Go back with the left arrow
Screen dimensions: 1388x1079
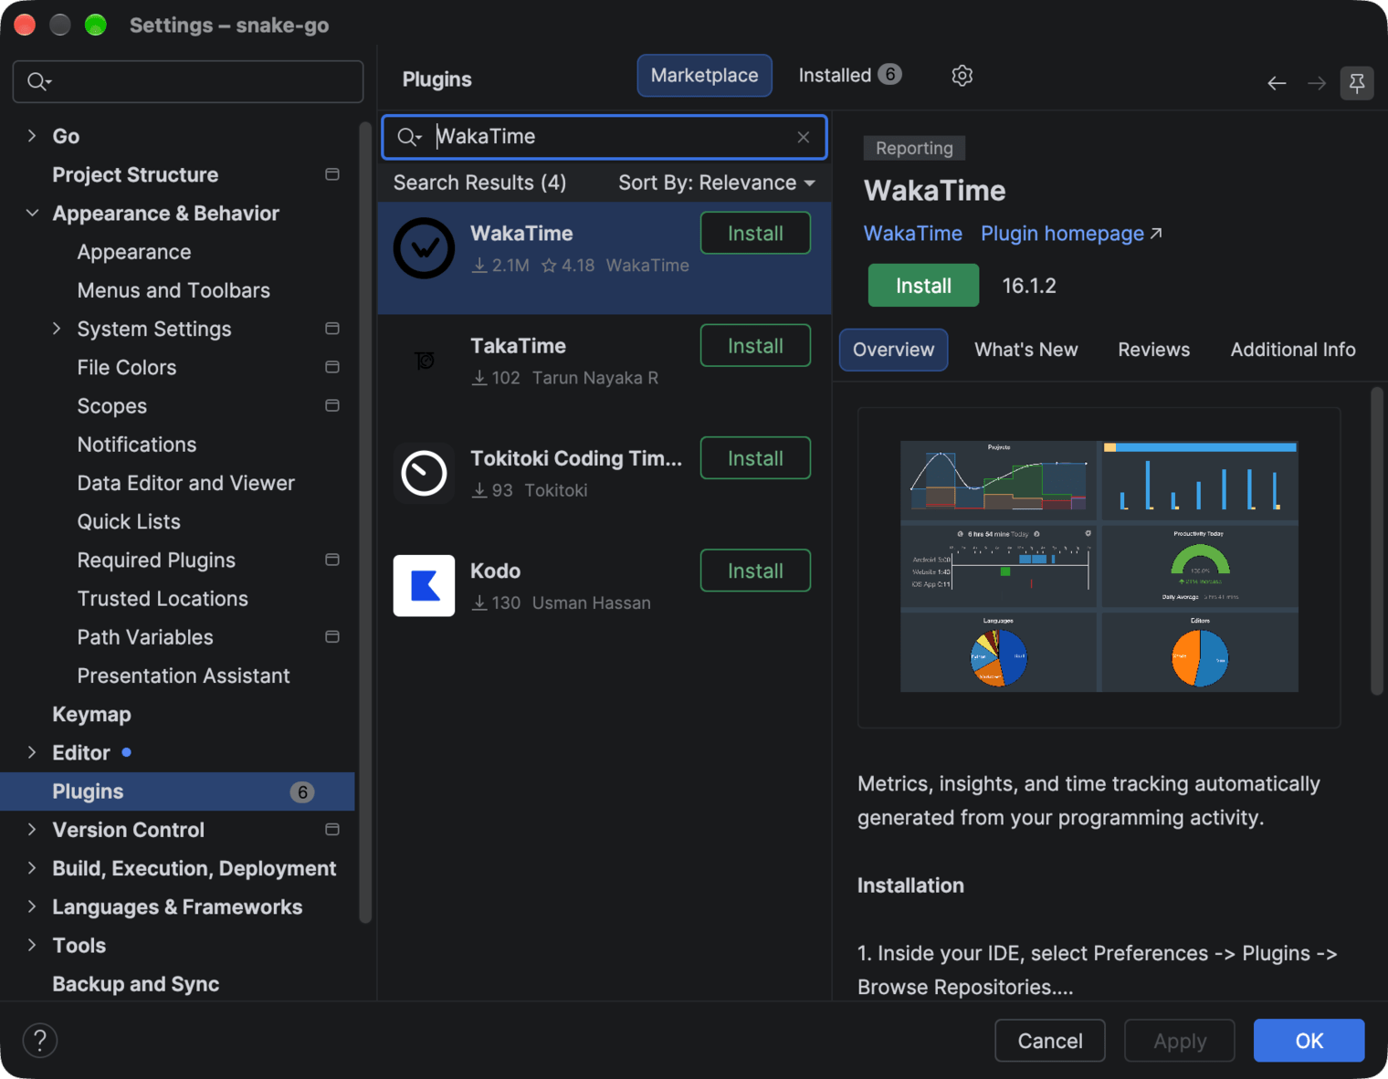(1277, 84)
